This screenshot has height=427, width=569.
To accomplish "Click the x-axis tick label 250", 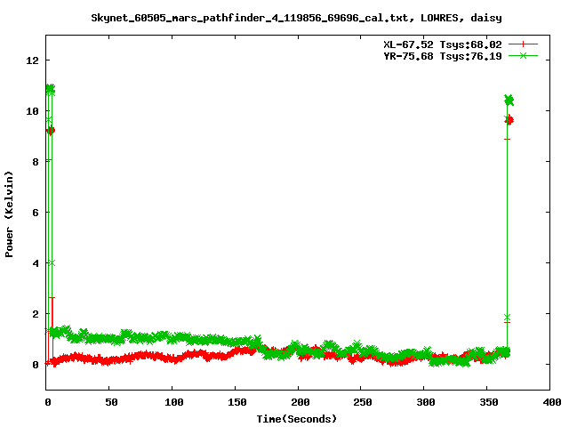I will (x=363, y=402).
